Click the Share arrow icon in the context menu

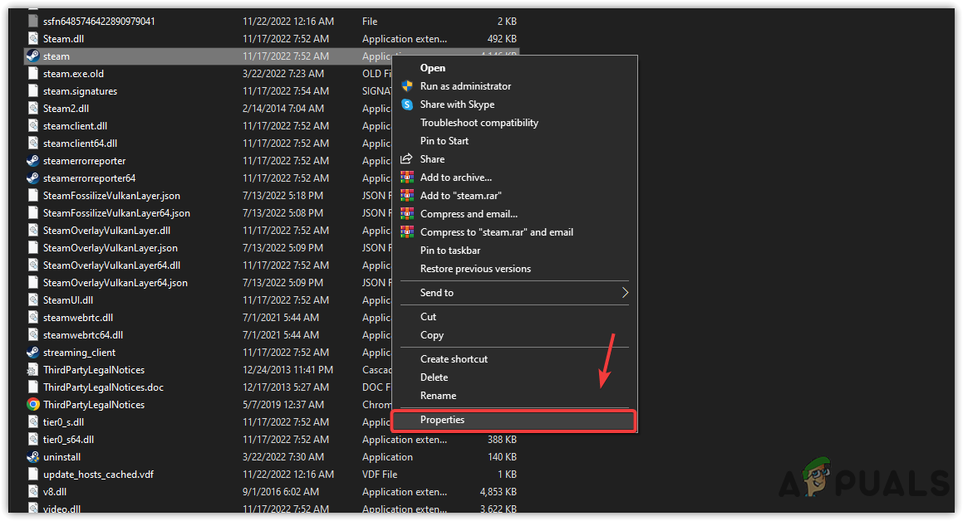(407, 158)
